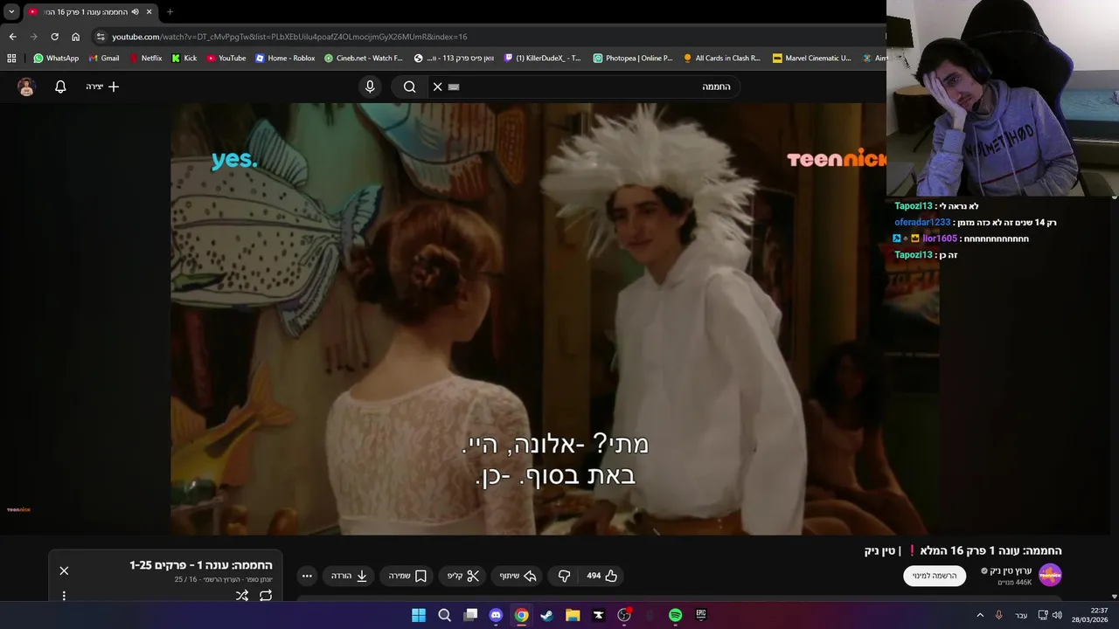The height and width of the screenshot is (629, 1119).
Task: Click the clip (קליפ) scissors button
Action: (x=463, y=576)
